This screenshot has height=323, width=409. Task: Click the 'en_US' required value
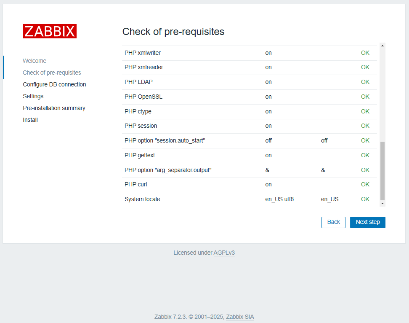[x=330, y=199]
